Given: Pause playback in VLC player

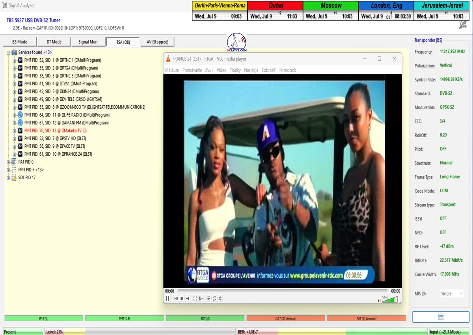Looking at the screenshot, I should [168, 299].
